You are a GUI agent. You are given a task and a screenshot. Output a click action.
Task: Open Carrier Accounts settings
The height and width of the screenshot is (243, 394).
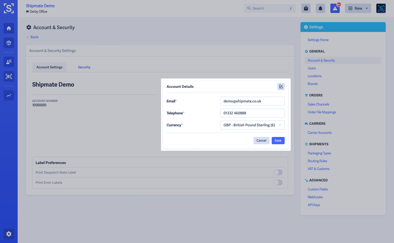coord(320,133)
